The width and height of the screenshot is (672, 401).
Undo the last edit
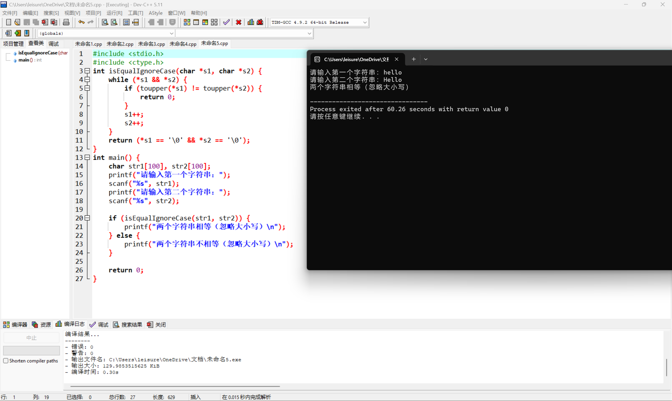coord(81,22)
